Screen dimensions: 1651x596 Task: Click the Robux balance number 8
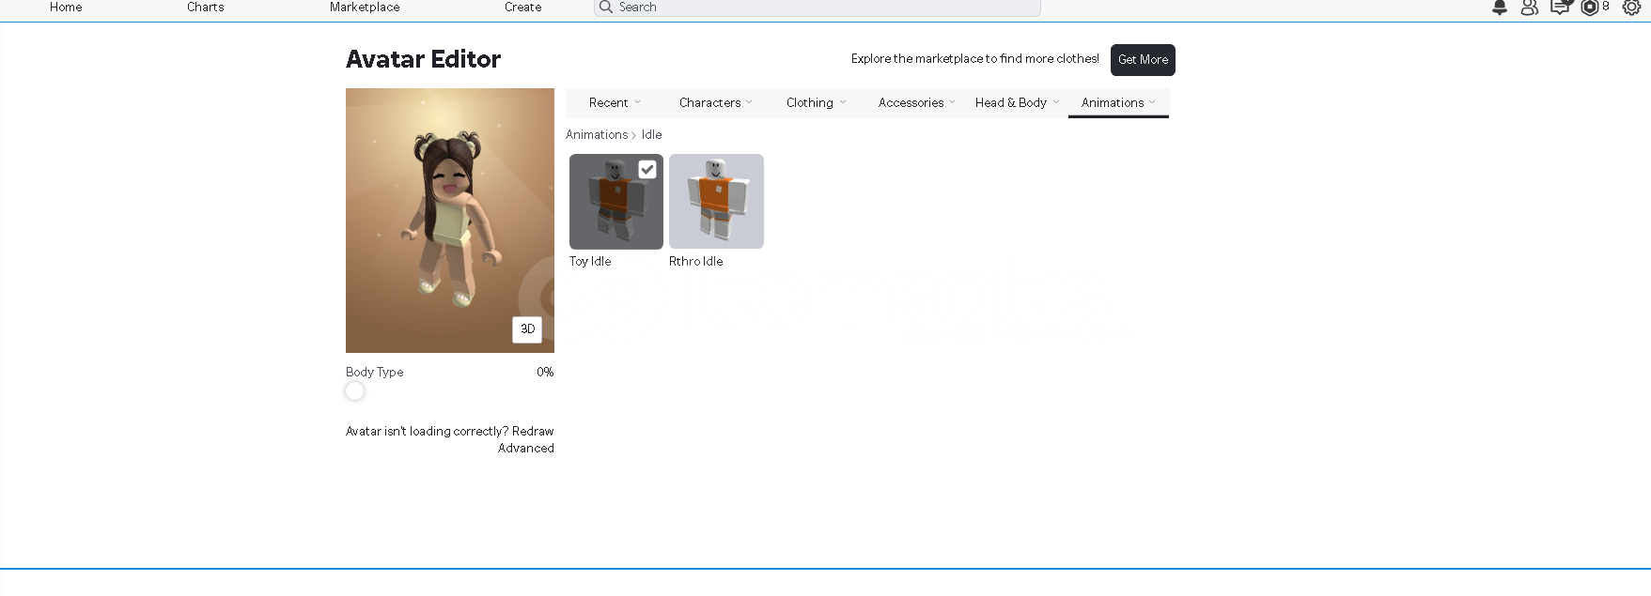(x=1606, y=7)
